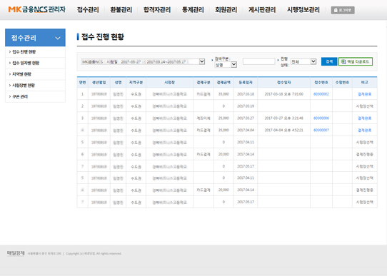Viewport: 387px width, 276px height.
Task: Open the 합격자관리 top menu
Action: point(157,10)
